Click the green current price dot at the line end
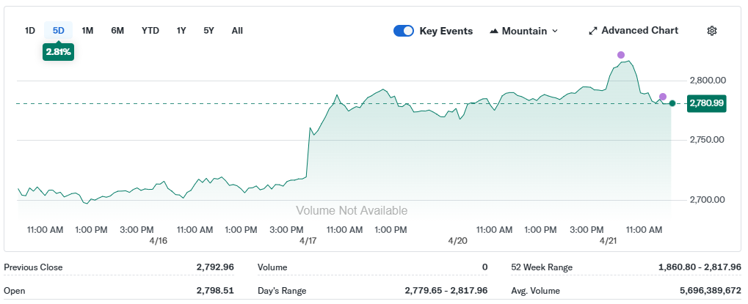This screenshot has width=748, height=304. pyautogui.click(x=672, y=103)
